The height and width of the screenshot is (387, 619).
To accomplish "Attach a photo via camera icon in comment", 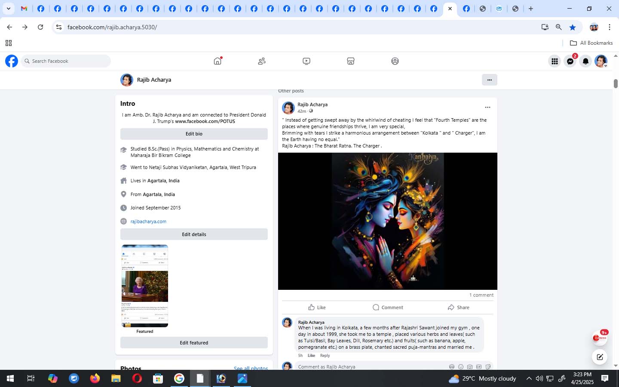I will point(470,367).
